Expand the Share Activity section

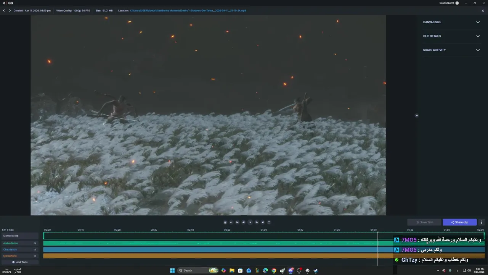click(x=451, y=50)
